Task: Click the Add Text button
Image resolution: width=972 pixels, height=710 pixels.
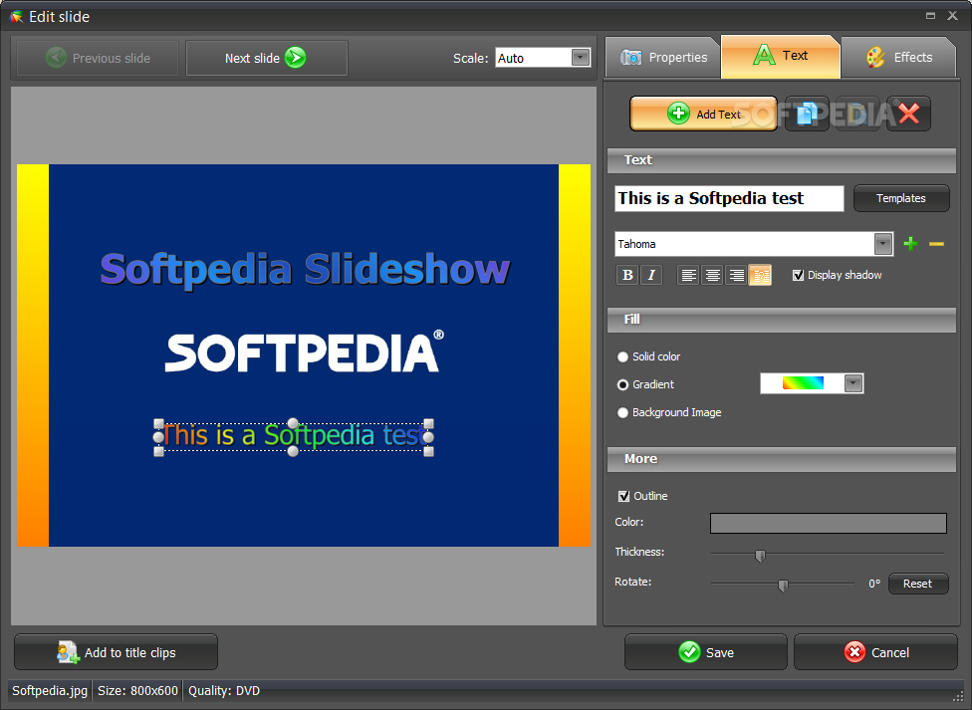Action: tap(703, 114)
